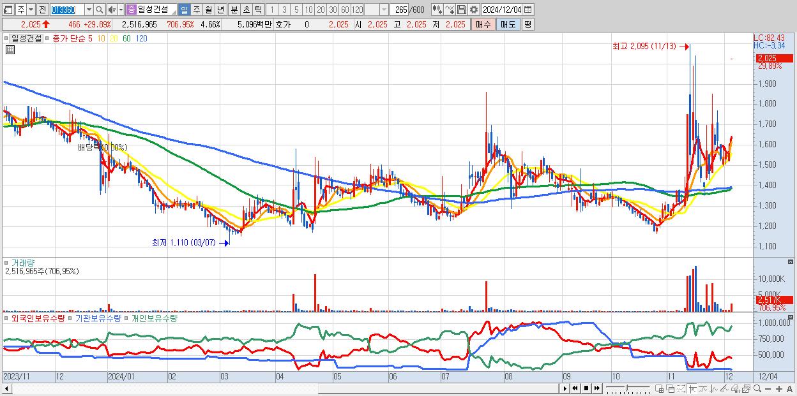This screenshot has height=396, width=797.
Task: Open the 주 type dropdown at top left
Action: [31, 10]
